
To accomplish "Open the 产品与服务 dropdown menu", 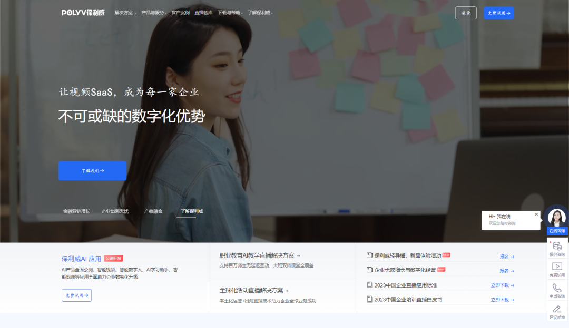I will click(152, 12).
